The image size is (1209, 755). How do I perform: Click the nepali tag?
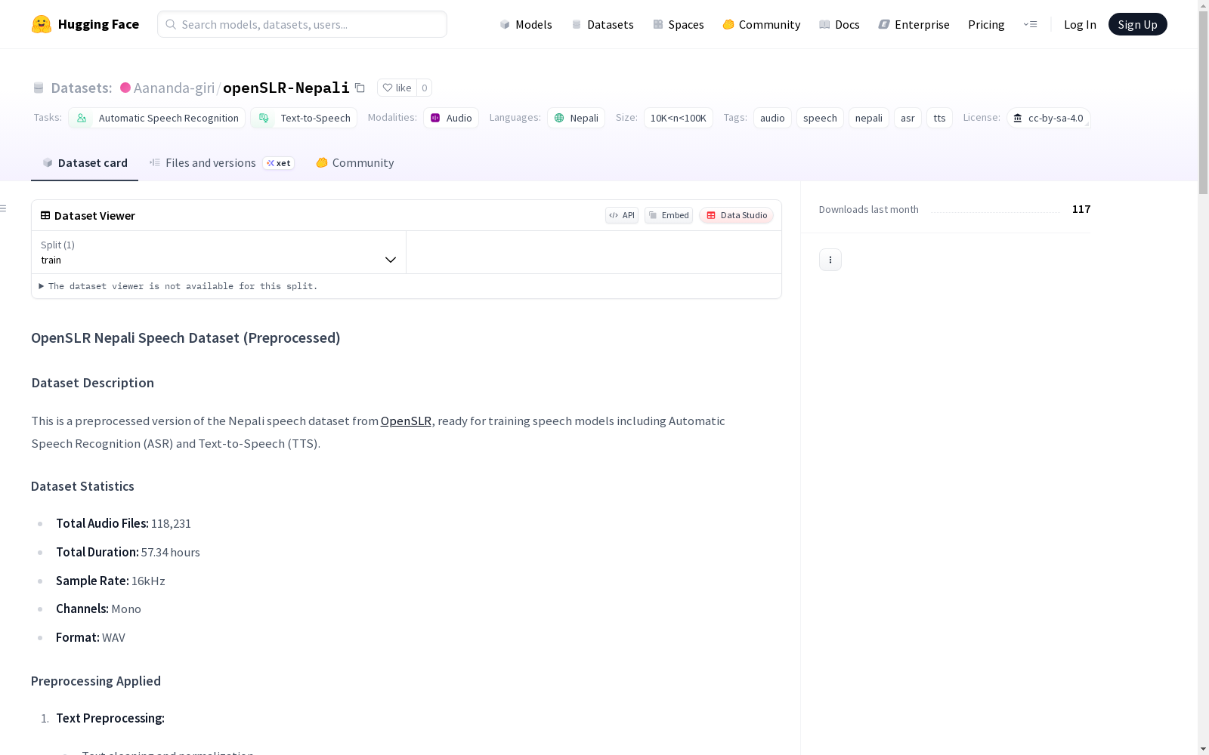tap(869, 118)
